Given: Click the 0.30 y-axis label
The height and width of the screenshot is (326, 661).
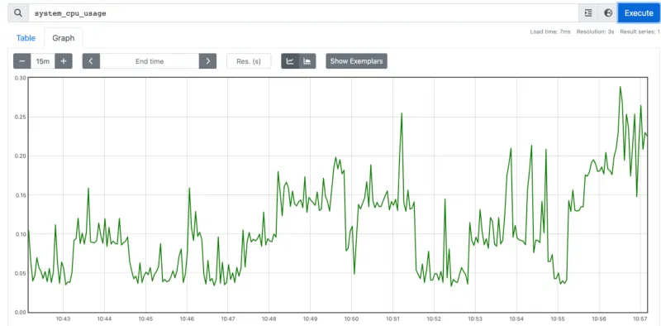Looking at the screenshot, I should tap(19, 78).
